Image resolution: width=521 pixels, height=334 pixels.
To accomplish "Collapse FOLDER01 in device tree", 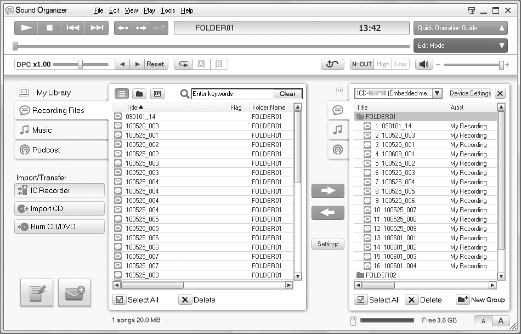I will [360, 117].
